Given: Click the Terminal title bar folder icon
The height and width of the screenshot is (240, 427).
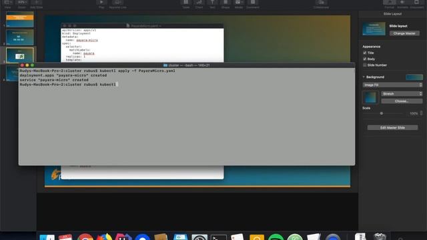Looking at the screenshot, I should coord(165,65).
